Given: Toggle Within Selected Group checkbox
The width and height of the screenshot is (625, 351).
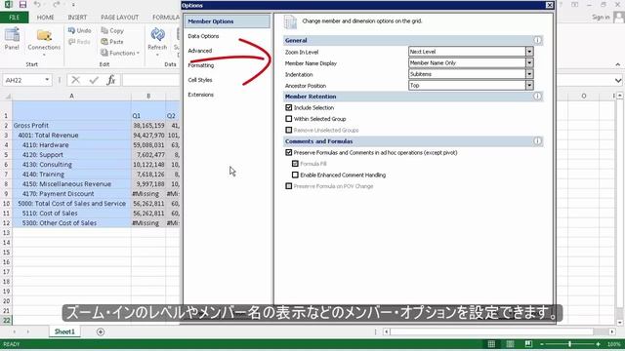Looking at the screenshot, I should coord(289,119).
